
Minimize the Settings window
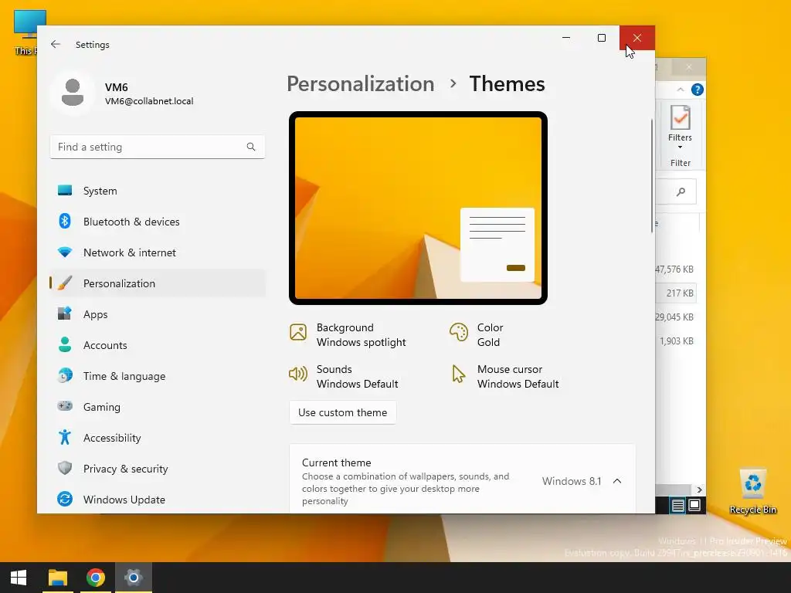point(566,38)
